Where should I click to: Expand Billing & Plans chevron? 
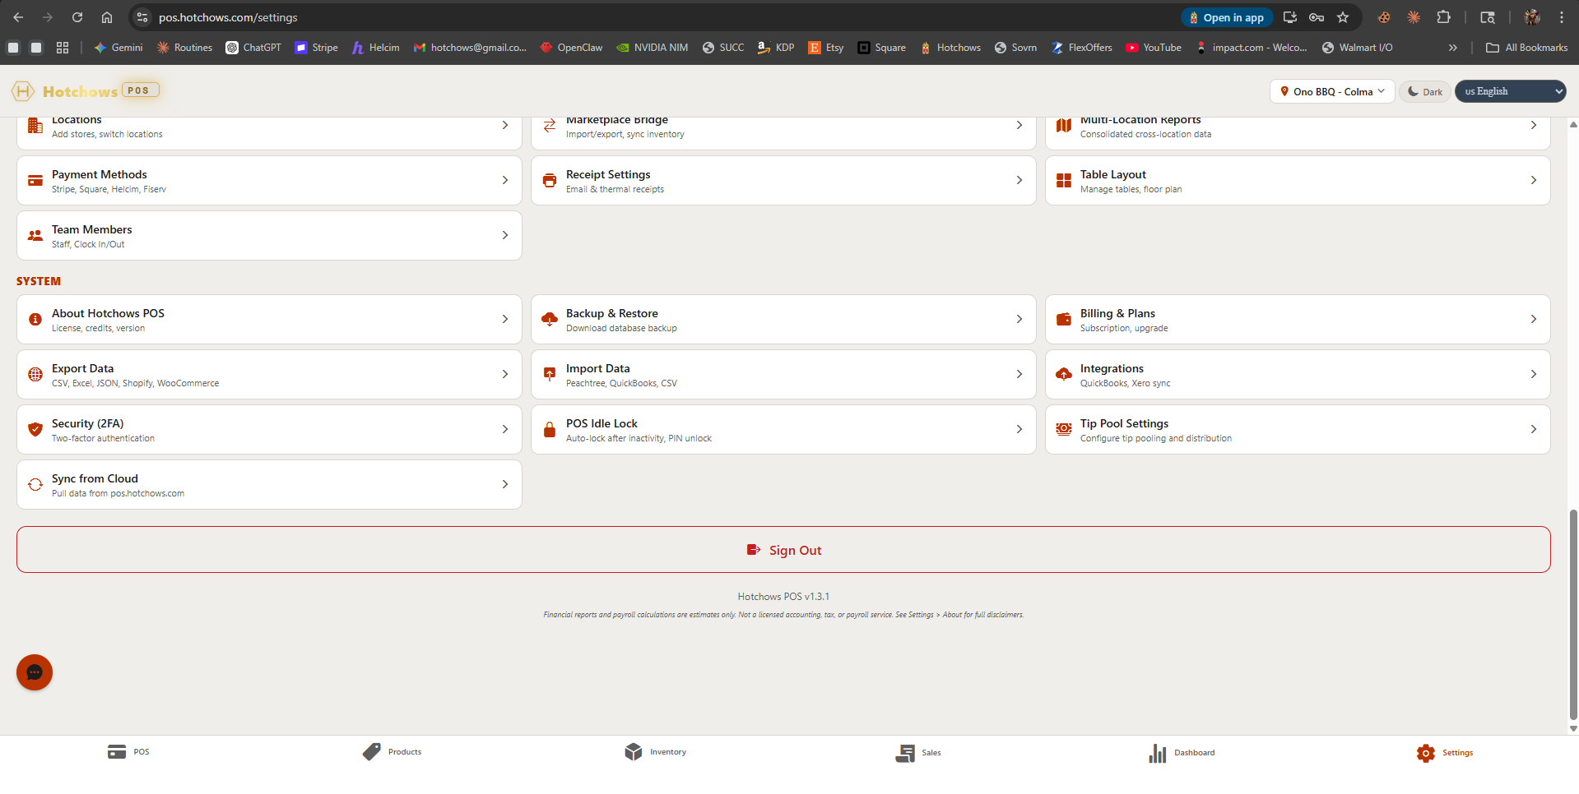[x=1534, y=319]
